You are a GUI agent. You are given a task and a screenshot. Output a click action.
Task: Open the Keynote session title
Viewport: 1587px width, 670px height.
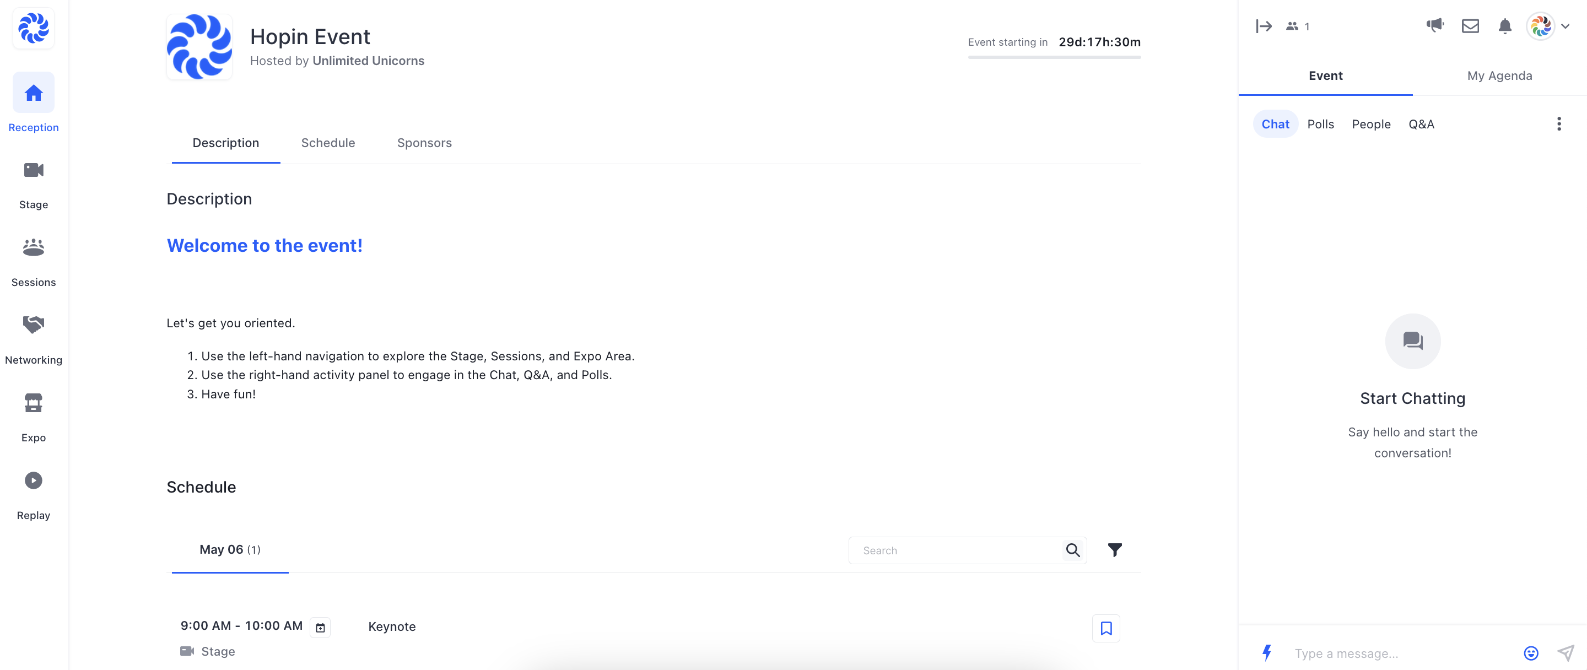[392, 627]
